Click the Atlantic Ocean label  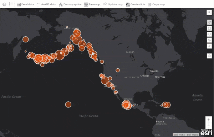click(198, 98)
